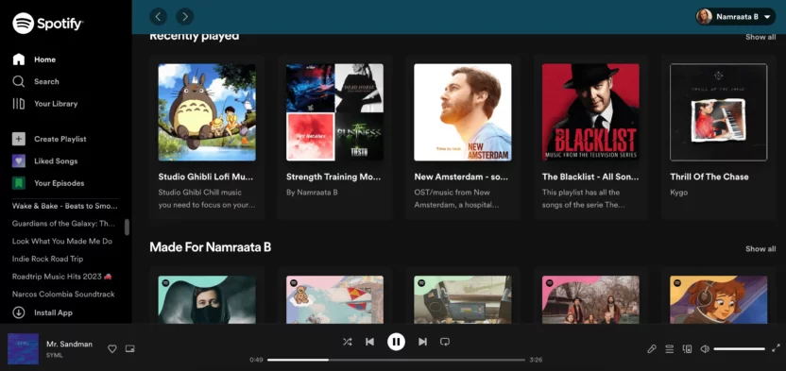The height and width of the screenshot is (371, 786).
Task: Open Wake & Bake playlist
Action: click(64, 206)
